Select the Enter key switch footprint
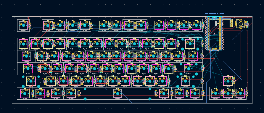Image resolution: width=264 pixels, height=113 pixels. click(x=189, y=69)
